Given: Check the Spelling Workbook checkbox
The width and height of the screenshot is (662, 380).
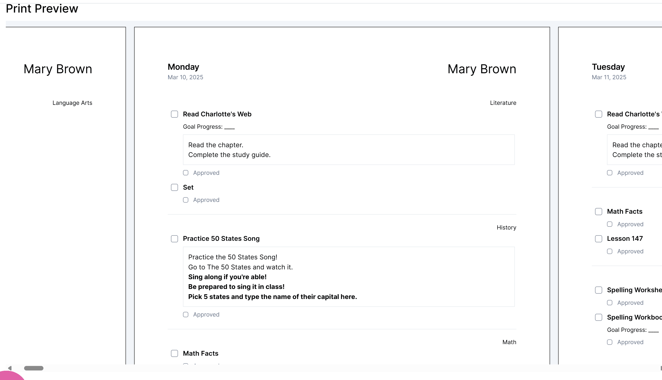Looking at the screenshot, I should [598, 317].
